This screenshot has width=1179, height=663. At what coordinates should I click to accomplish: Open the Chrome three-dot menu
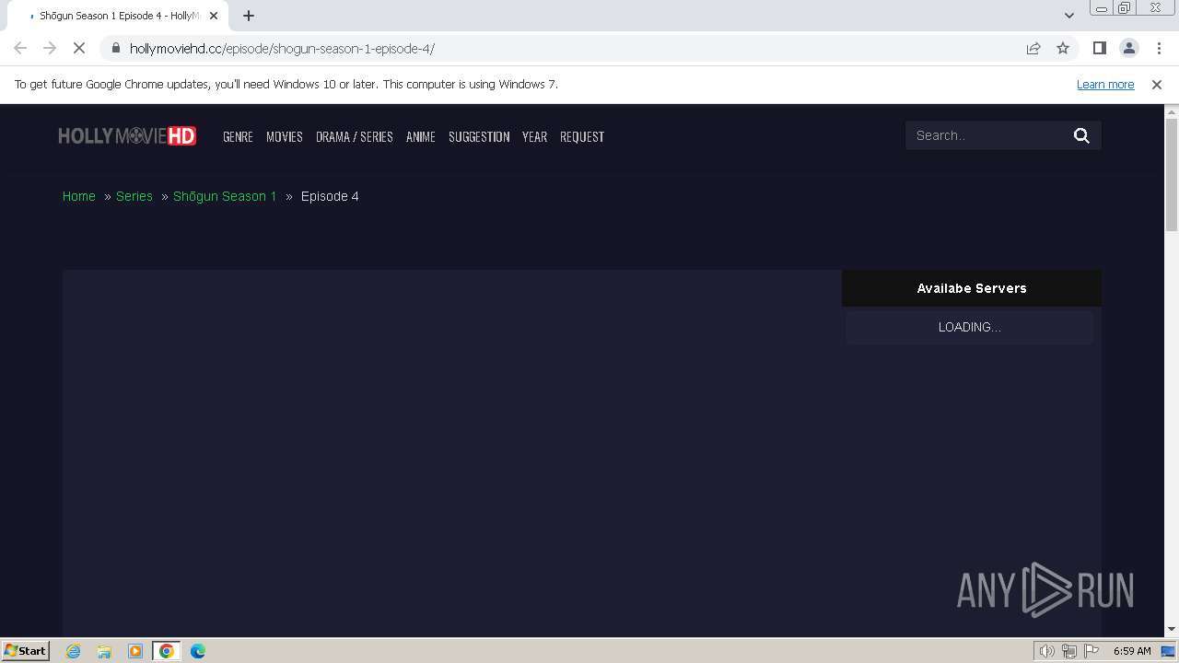click(1158, 48)
